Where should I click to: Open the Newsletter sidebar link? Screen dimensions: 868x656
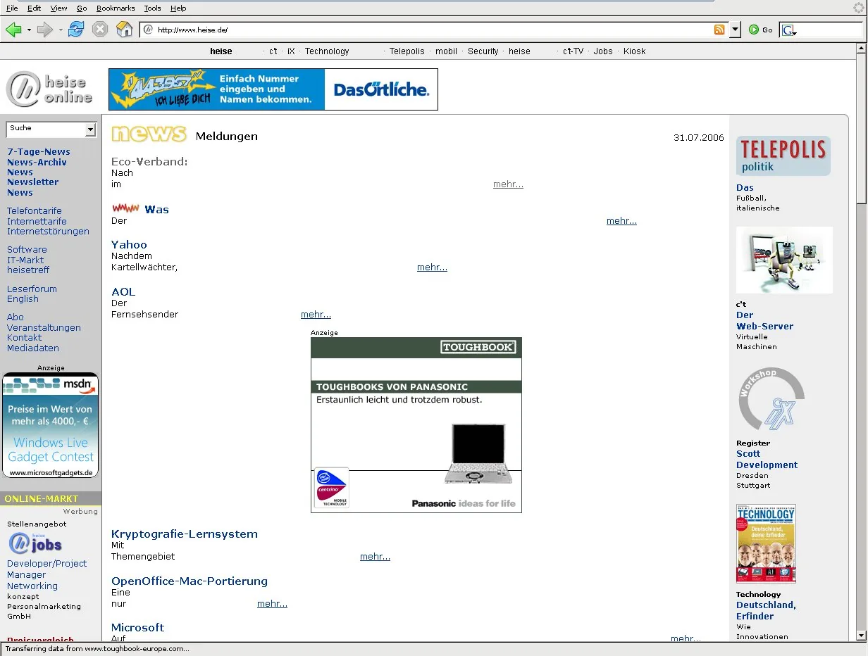tap(33, 182)
